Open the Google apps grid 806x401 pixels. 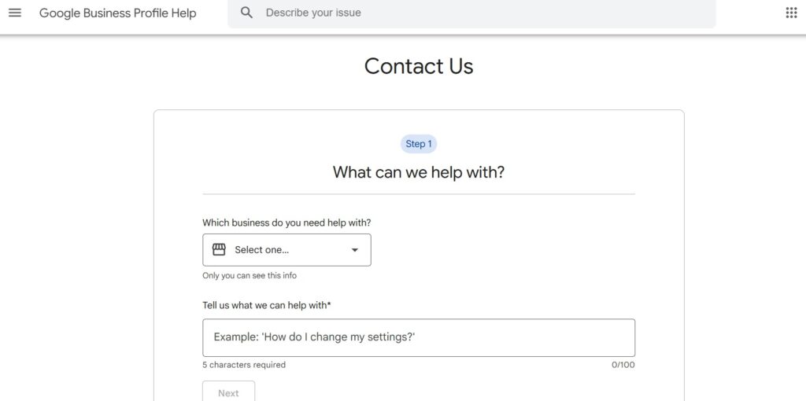coord(791,13)
